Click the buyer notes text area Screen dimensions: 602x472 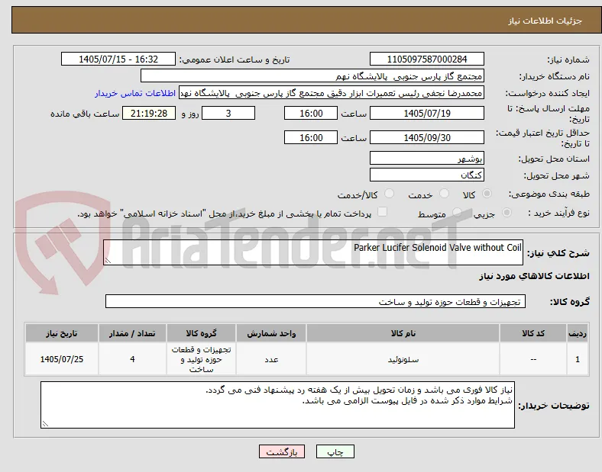(x=277, y=405)
